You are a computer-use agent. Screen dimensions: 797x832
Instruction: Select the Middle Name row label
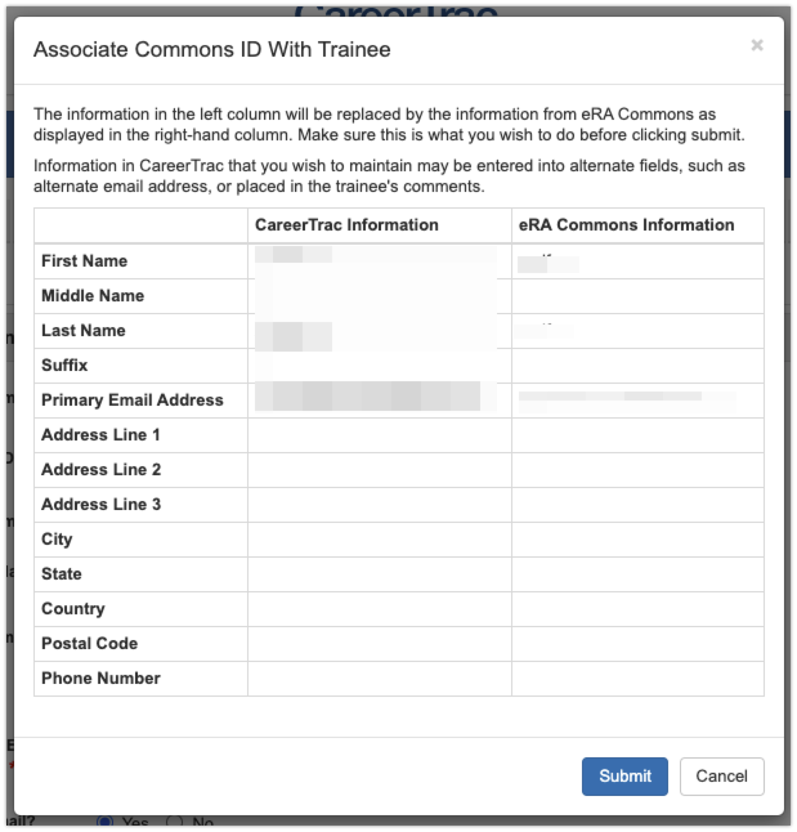click(x=93, y=296)
